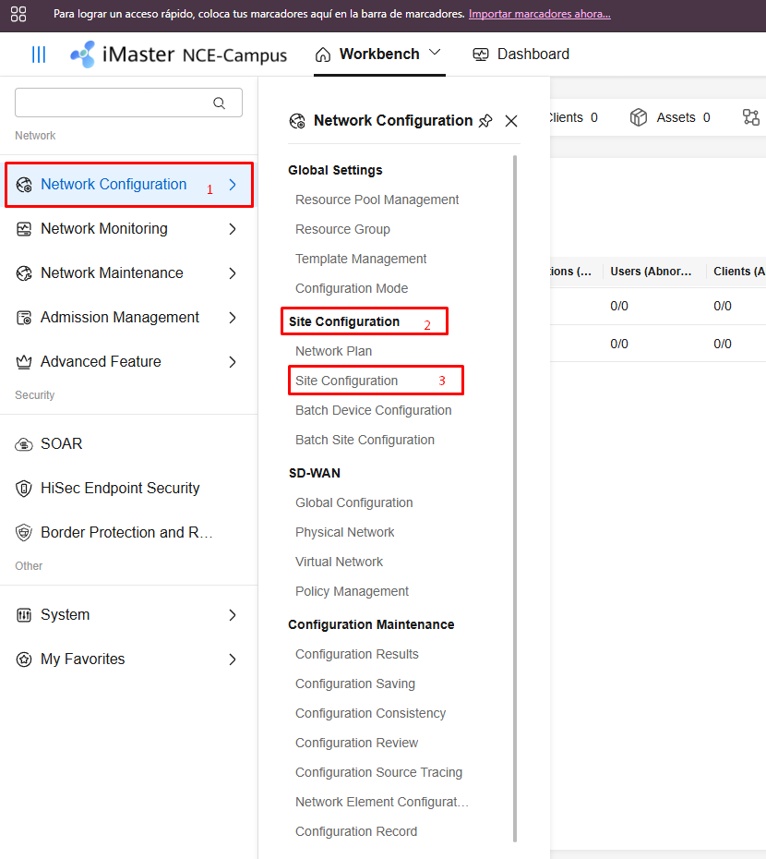This screenshot has height=859, width=766.
Task: Open Configuration Mode
Action: pyautogui.click(x=352, y=289)
